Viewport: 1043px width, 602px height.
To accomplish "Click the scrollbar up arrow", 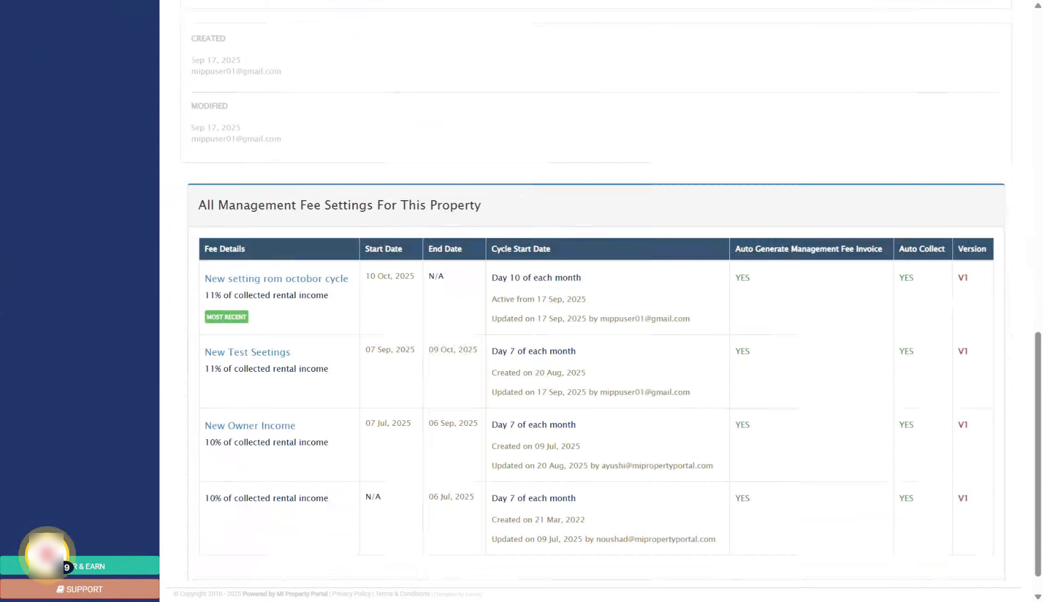I will 1037,5.
